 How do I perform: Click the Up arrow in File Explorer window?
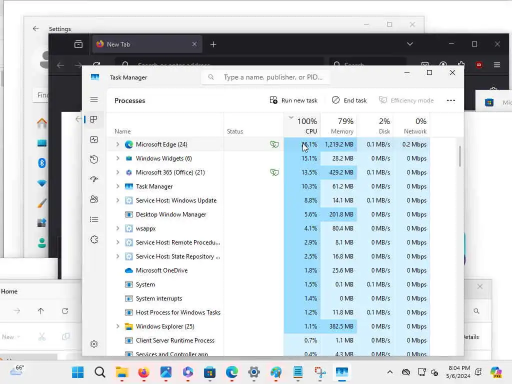[41, 311]
